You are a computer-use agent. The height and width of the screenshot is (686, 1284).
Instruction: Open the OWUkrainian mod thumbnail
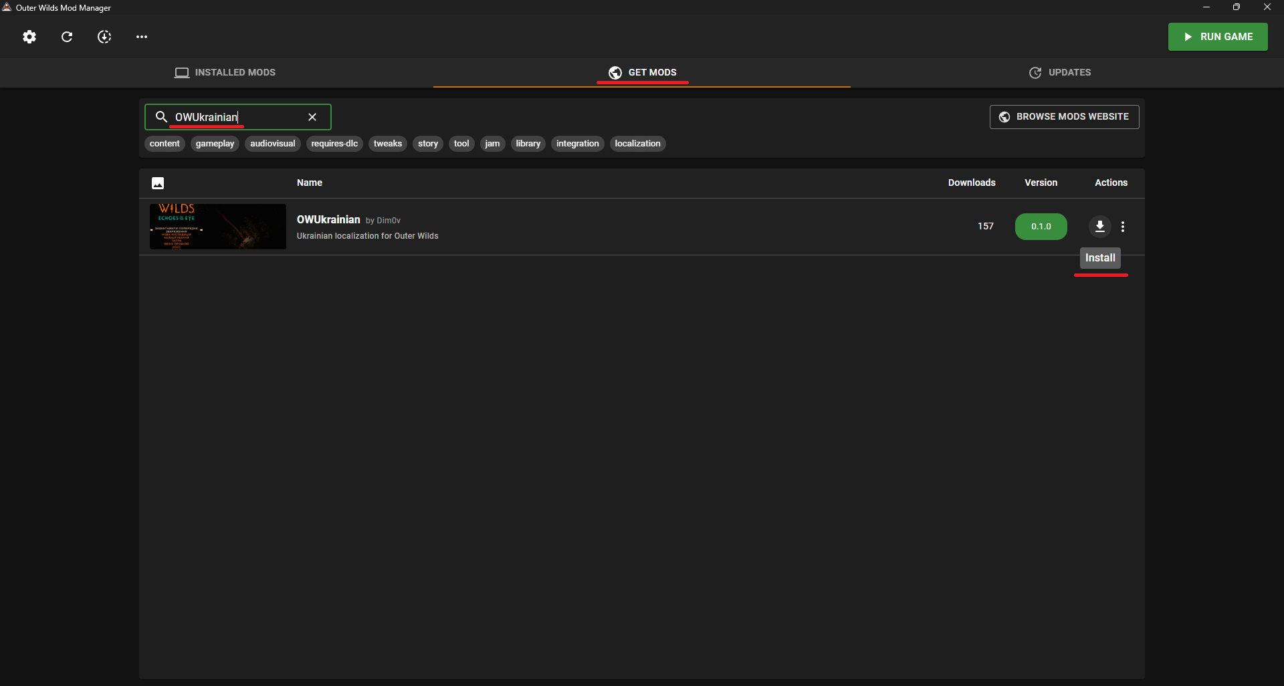tap(218, 227)
